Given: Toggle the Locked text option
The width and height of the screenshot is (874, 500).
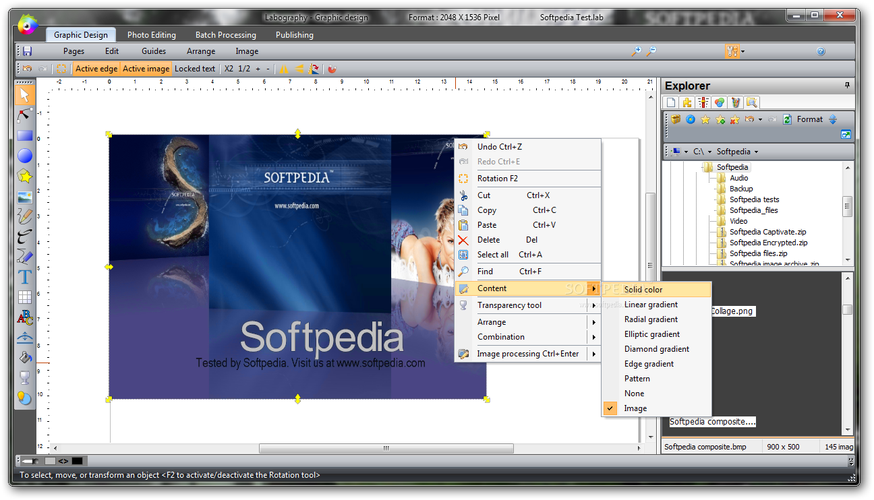Looking at the screenshot, I should (195, 69).
